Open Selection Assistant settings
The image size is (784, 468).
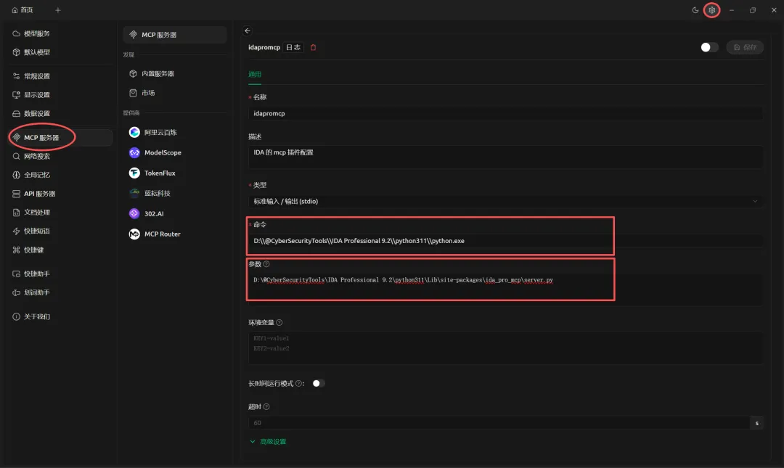pyautogui.click(x=31, y=292)
